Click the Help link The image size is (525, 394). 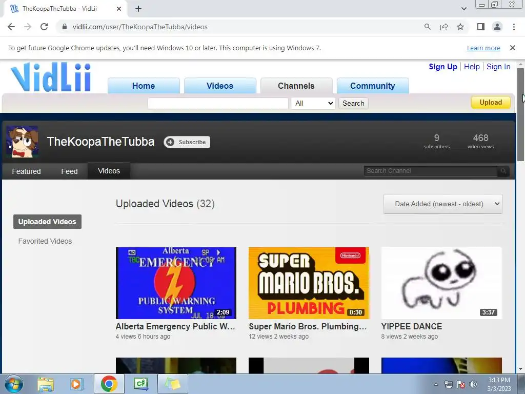[472, 67]
